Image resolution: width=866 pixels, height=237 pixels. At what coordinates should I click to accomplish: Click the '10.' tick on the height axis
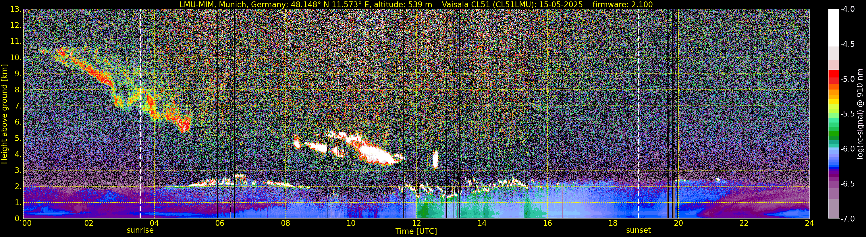click(x=16, y=58)
